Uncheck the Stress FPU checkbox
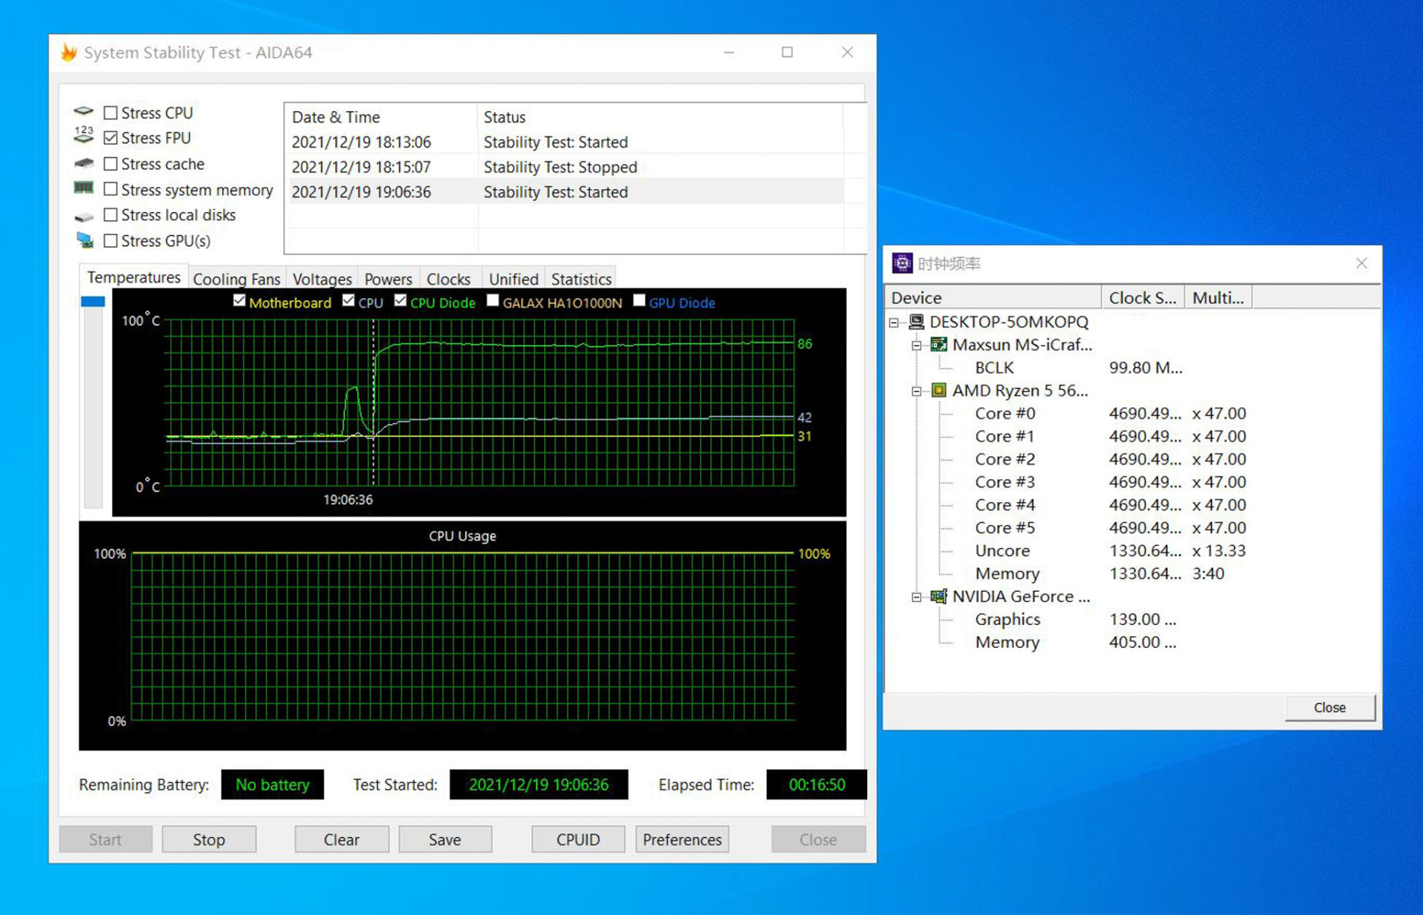 click(x=111, y=138)
